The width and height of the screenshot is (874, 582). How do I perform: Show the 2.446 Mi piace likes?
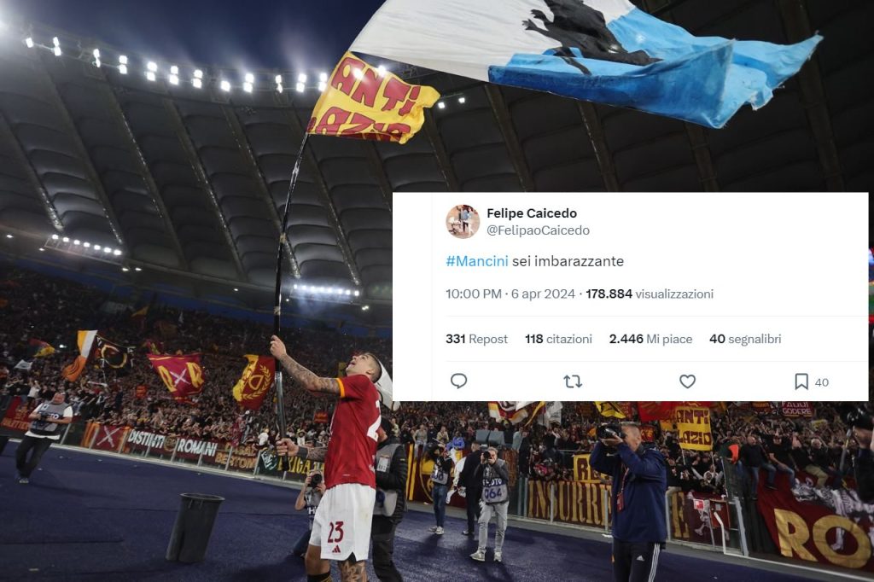tap(650, 339)
